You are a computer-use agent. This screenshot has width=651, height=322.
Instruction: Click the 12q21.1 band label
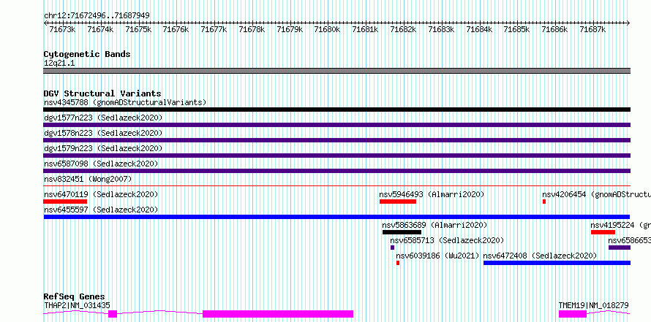[59, 64]
